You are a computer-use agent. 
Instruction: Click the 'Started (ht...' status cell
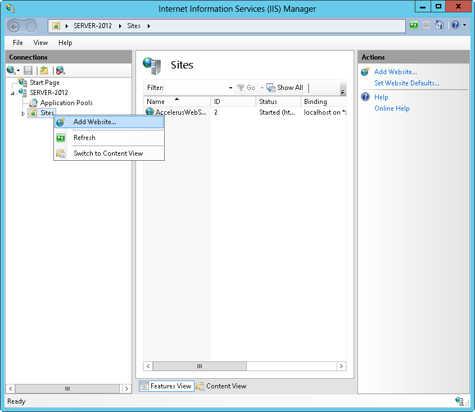(x=277, y=112)
